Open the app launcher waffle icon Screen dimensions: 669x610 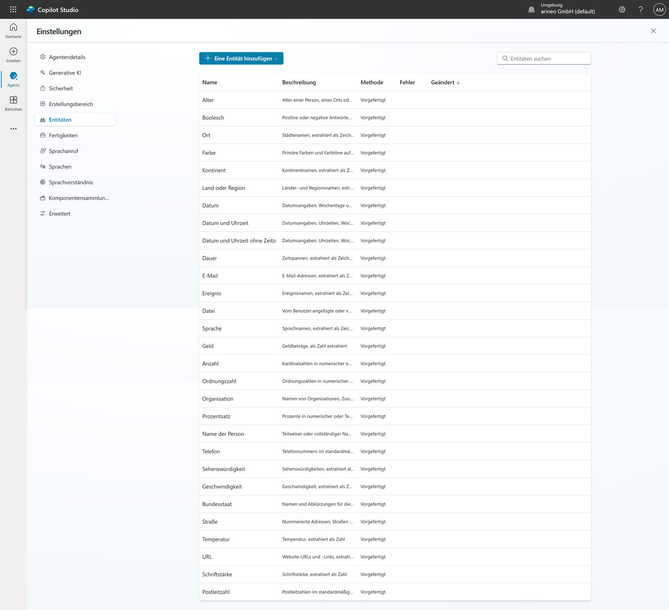click(13, 10)
